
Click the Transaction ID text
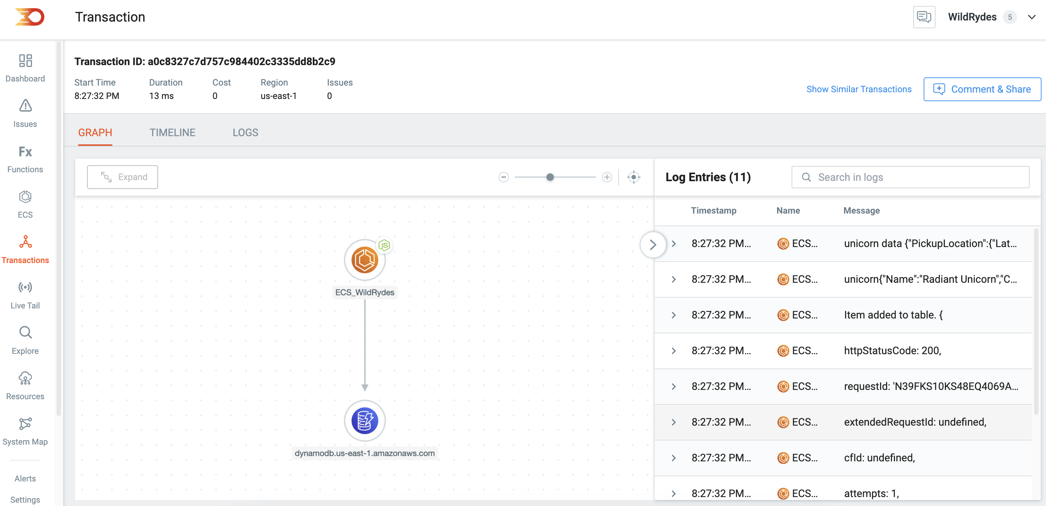205,61
